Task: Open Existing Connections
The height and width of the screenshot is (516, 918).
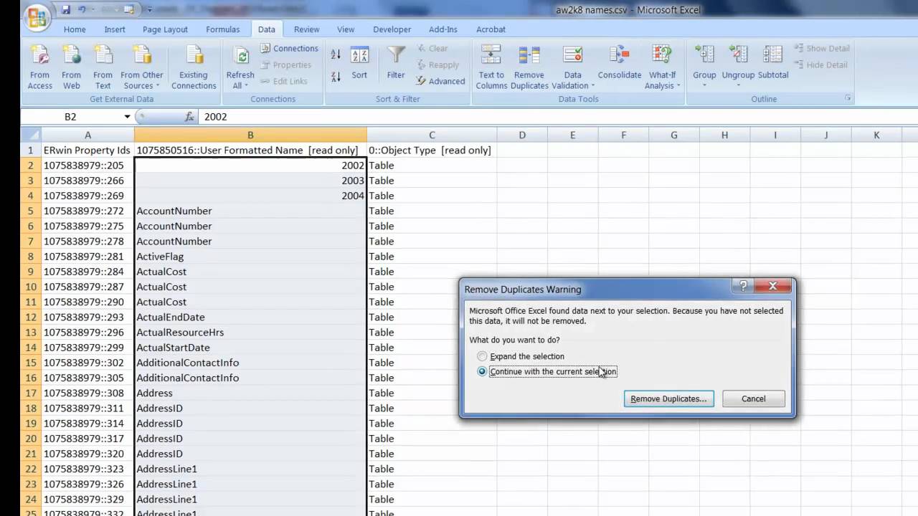Action: click(x=194, y=68)
